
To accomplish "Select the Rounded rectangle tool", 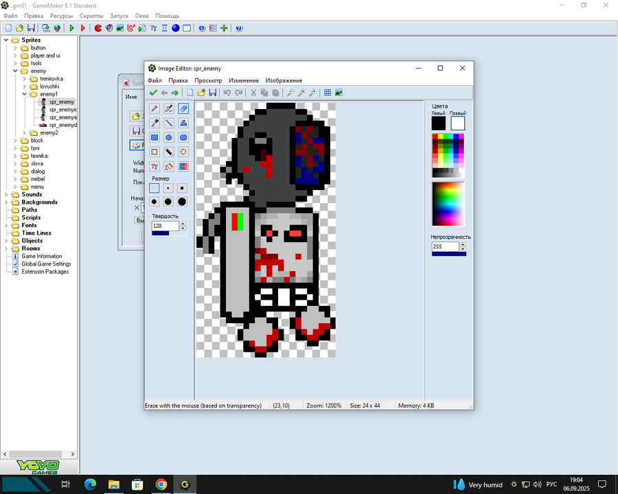I will coord(183,137).
